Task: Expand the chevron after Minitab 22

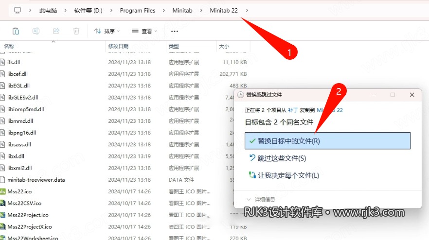Action: 247,10
